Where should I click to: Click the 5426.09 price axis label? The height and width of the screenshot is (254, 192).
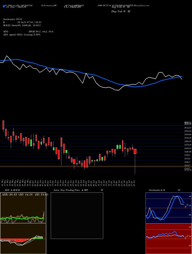tap(188, 152)
